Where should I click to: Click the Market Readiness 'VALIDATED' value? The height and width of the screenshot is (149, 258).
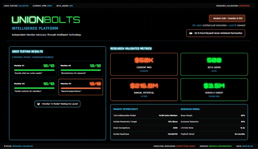(x=173, y=134)
